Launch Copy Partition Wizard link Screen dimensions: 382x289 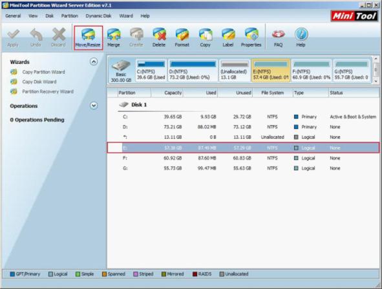click(43, 72)
